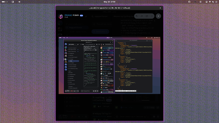Click the right arrow icon in top bar
The height and width of the screenshot is (123, 219).
coord(19,2)
